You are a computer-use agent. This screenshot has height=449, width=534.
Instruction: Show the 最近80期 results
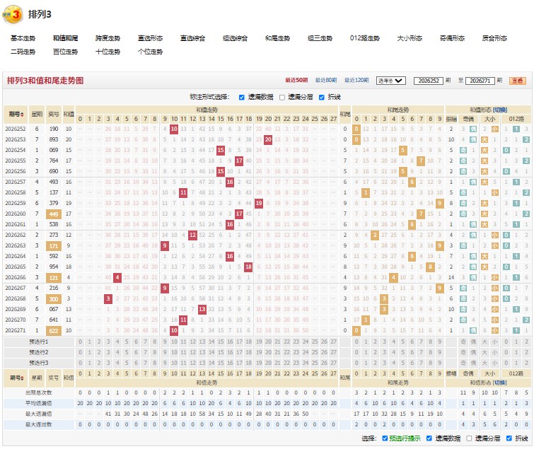coord(326,81)
